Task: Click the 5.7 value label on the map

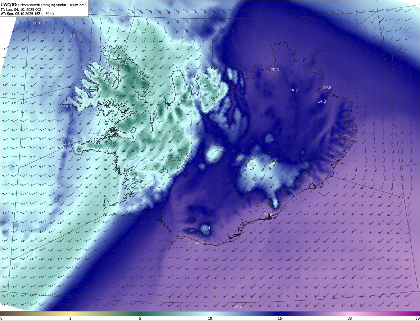Action: pyautogui.click(x=111, y=144)
